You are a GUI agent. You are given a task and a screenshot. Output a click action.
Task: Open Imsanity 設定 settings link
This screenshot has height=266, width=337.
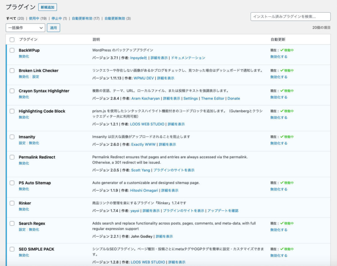(22, 143)
